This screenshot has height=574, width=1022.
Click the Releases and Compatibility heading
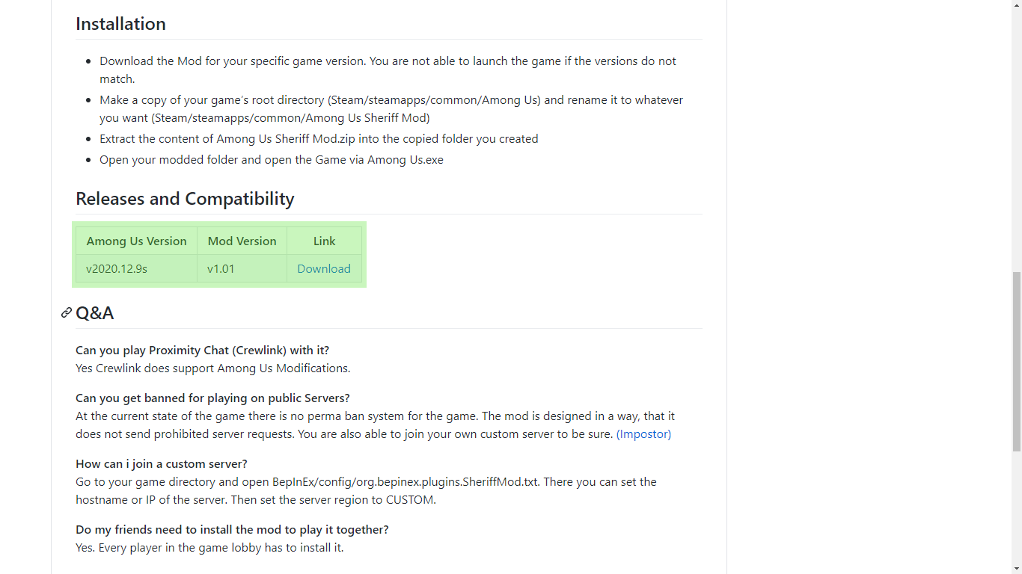[x=185, y=199]
